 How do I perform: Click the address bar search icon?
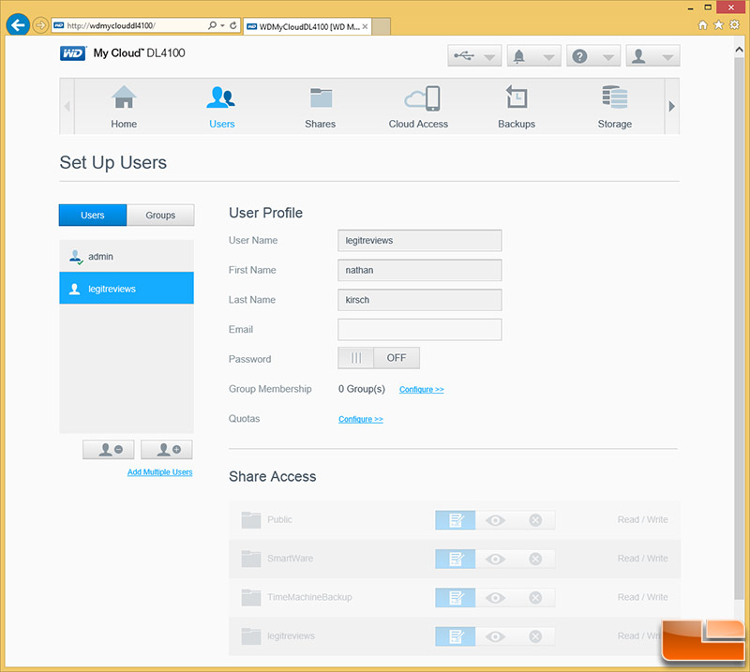pyautogui.click(x=212, y=25)
